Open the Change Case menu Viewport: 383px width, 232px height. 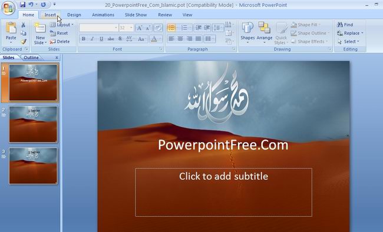pos(141,39)
